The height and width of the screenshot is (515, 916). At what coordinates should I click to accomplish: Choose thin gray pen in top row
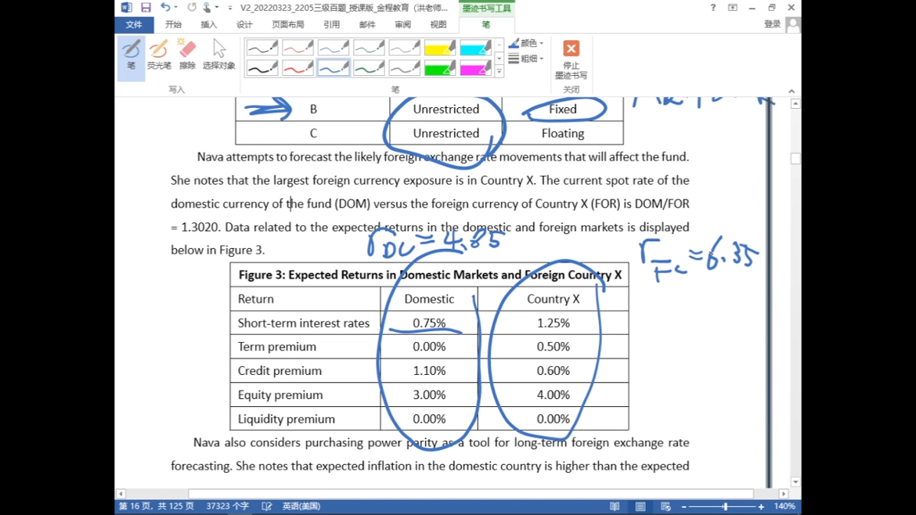[x=404, y=47]
